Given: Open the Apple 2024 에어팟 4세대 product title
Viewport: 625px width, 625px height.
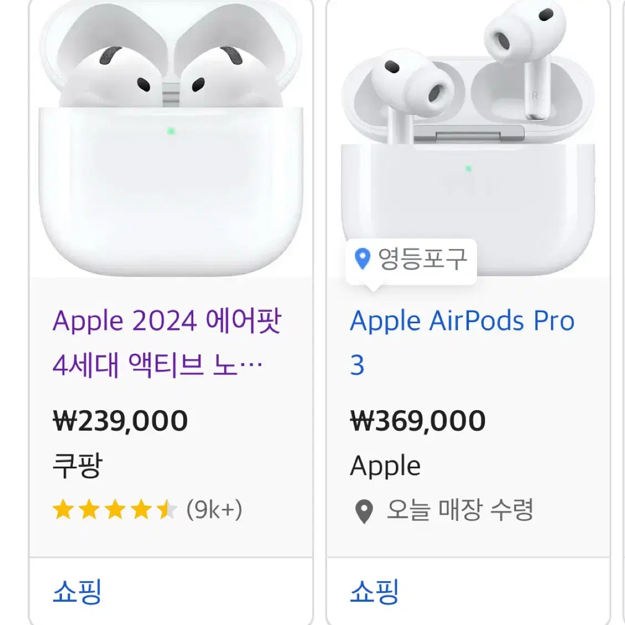Looking at the screenshot, I should click(x=166, y=340).
